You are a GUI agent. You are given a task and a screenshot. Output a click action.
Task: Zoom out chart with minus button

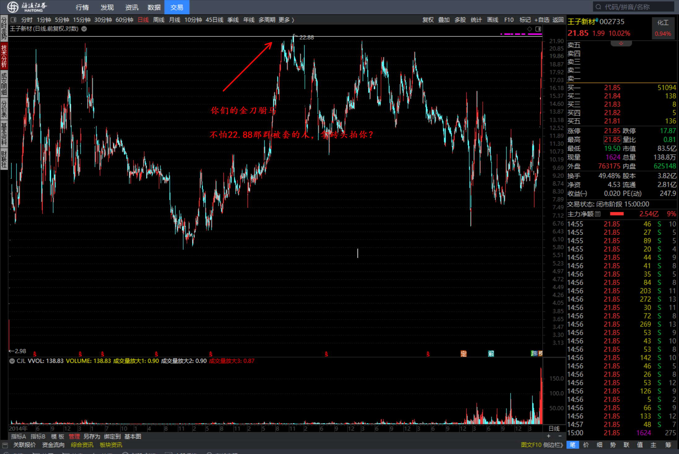(560, 436)
